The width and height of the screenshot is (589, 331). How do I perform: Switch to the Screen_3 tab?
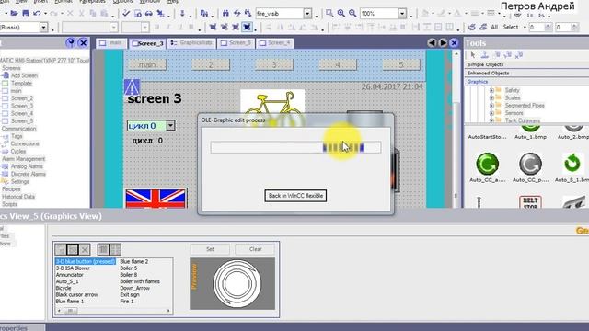coord(148,43)
